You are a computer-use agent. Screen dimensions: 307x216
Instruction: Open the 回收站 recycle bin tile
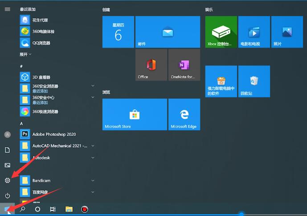254,81
